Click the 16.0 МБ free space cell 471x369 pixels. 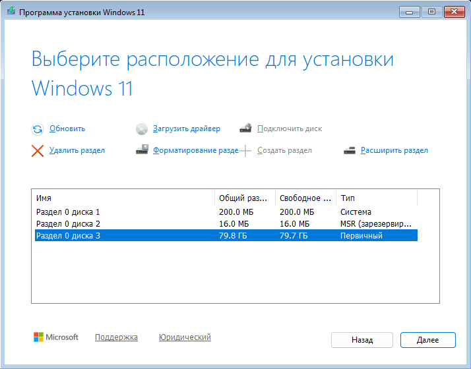click(x=294, y=224)
